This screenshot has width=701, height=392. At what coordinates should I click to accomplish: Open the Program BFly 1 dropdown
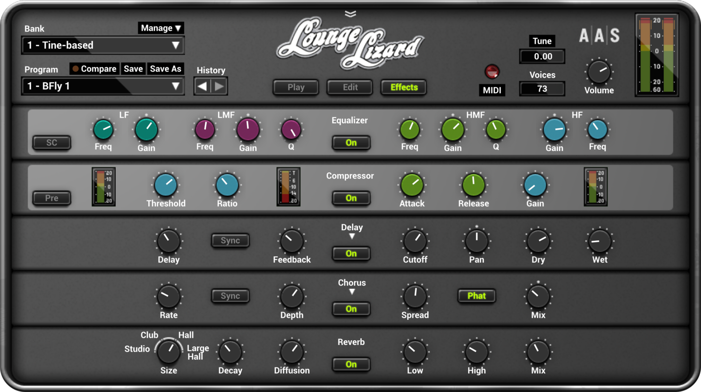click(103, 86)
